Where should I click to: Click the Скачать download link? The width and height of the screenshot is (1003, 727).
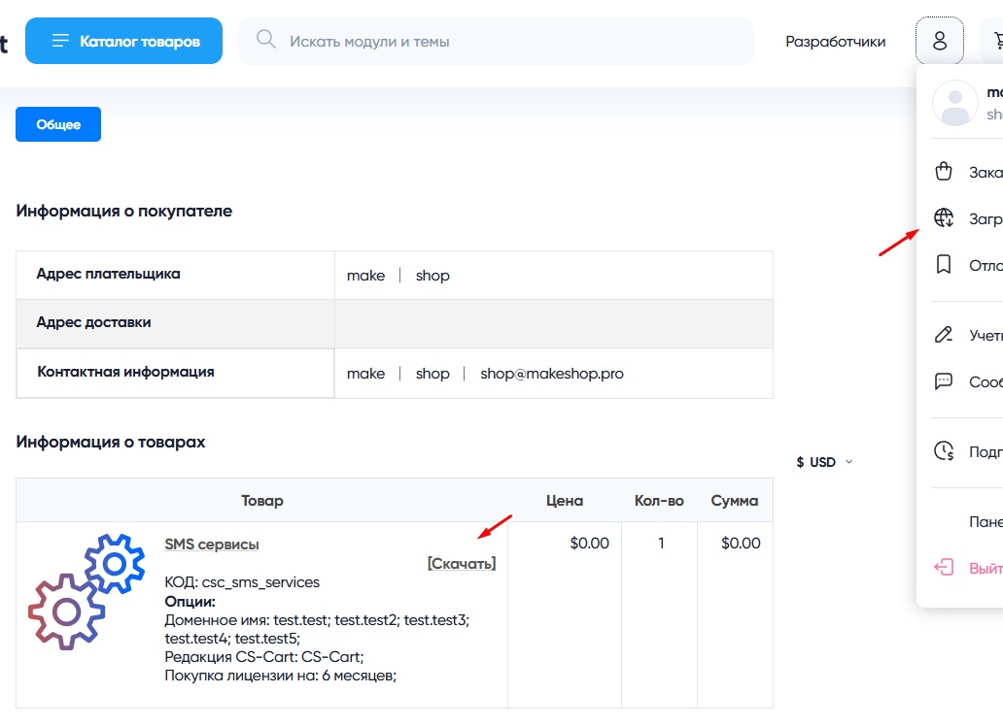(x=462, y=563)
